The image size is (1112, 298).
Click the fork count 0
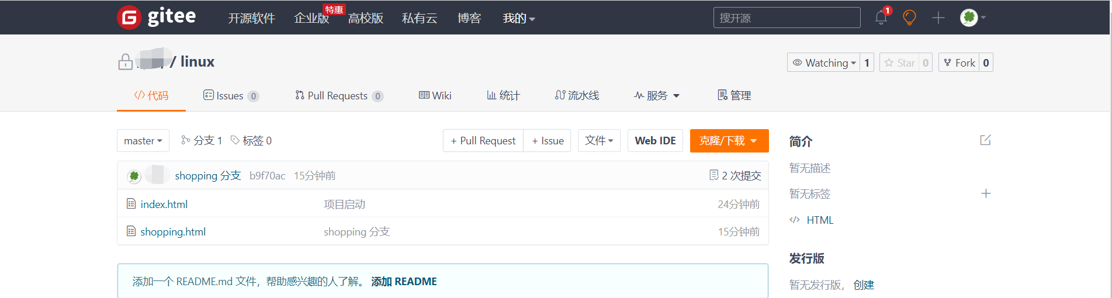tap(986, 63)
